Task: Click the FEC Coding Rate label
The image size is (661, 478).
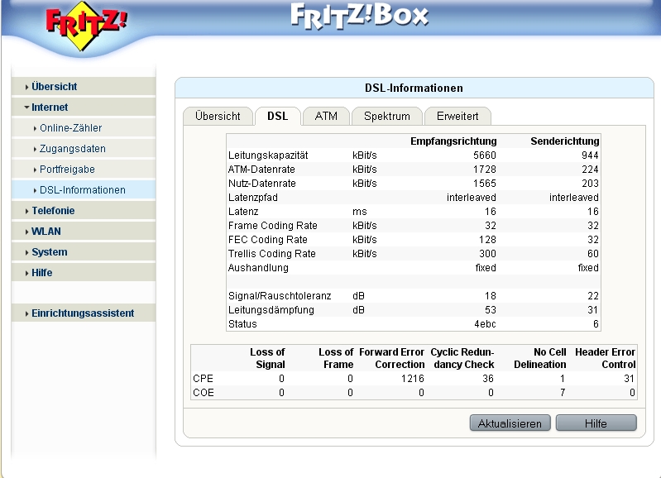Action: [x=268, y=240]
